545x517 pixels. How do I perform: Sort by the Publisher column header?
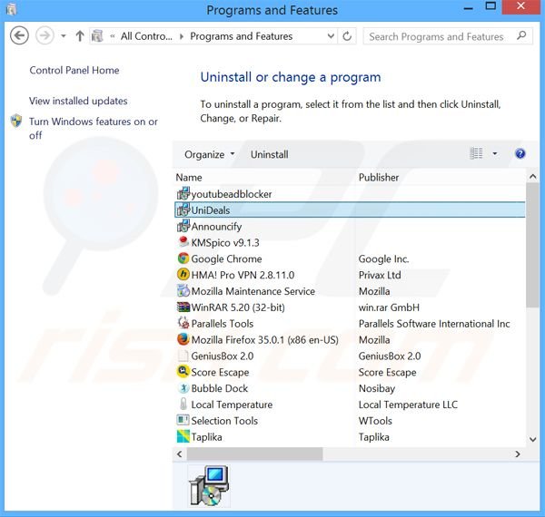379,178
